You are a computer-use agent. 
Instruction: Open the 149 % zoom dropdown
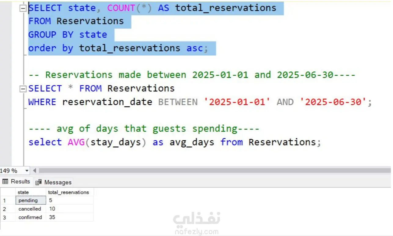(27, 171)
